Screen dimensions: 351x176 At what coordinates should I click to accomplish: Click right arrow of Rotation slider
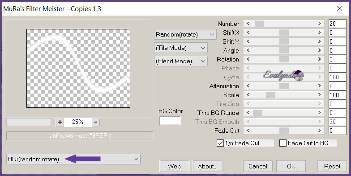coord(320,59)
